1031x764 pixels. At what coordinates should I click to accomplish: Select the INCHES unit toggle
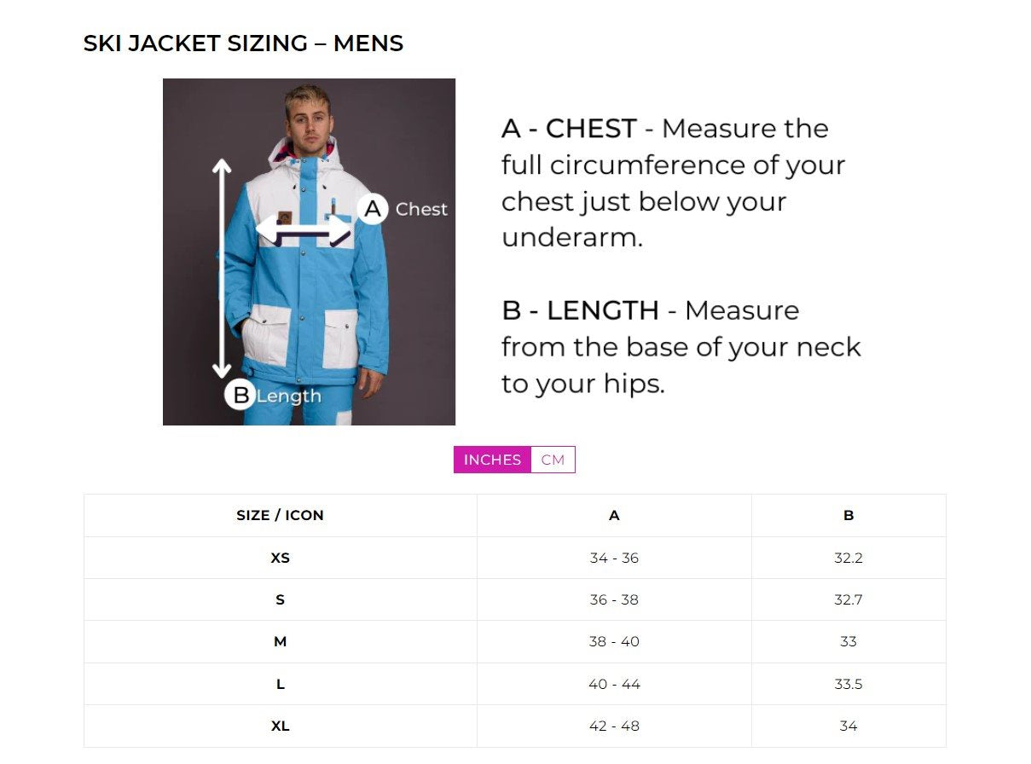click(x=492, y=460)
